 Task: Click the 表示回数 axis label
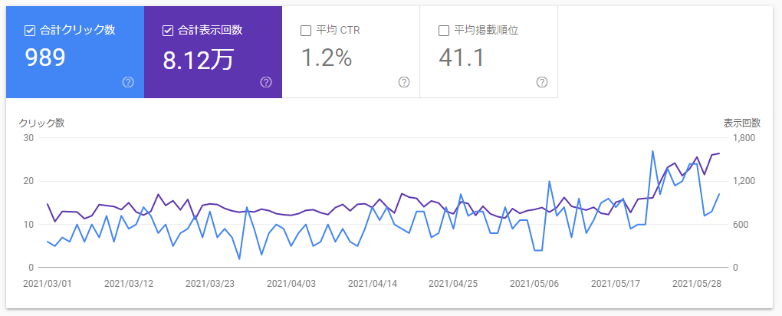pyautogui.click(x=742, y=123)
